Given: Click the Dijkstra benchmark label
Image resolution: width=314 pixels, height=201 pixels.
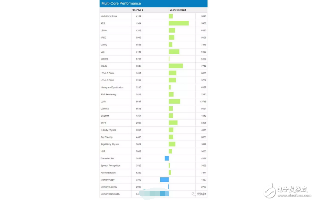Looking at the screenshot, I should 104,59.
